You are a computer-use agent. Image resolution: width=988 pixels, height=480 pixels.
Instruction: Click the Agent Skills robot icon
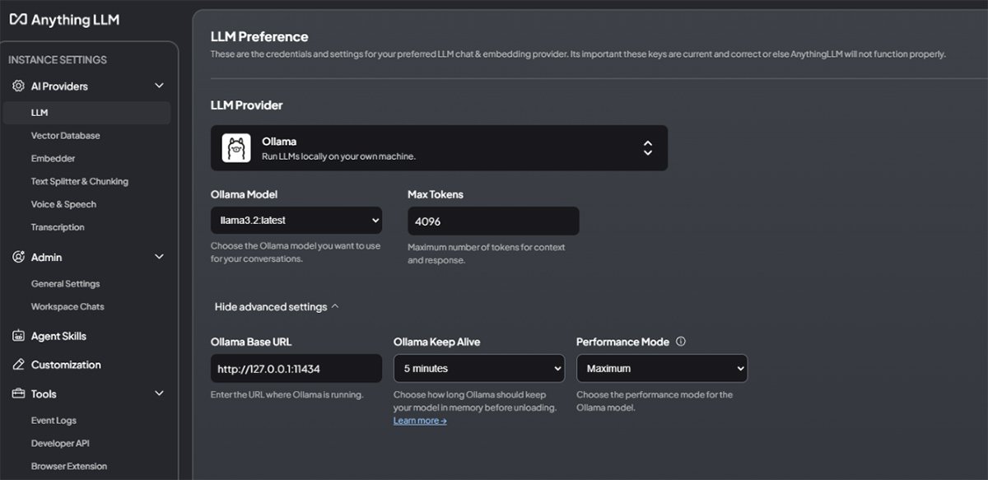click(18, 336)
